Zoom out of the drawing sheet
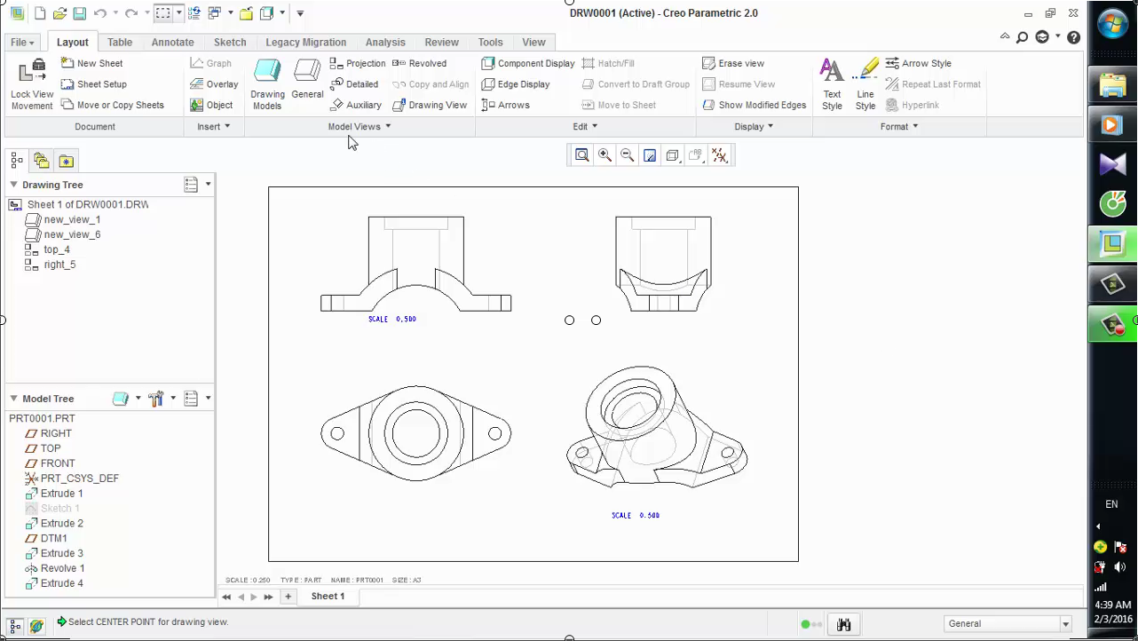 pyautogui.click(x=627, y=155)
